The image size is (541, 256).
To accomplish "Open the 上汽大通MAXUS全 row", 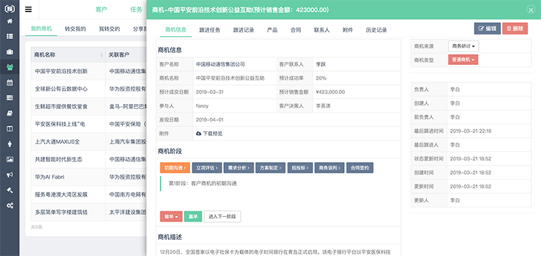I will pyautogui.click(x=57, y=142).
